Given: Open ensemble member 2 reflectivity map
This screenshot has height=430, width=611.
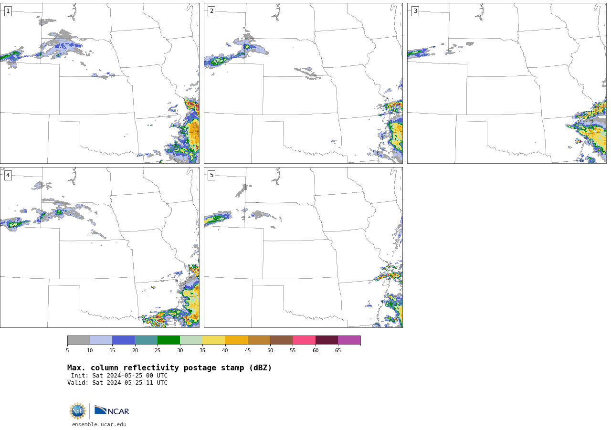Looking at the screenshot, I should [303, 83].
